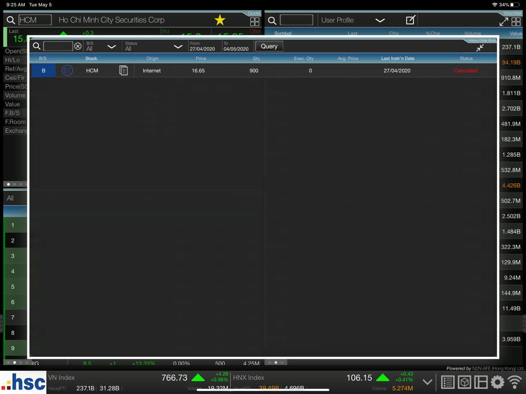The height and width of the screenshot is (394, 526).
Task: Open Watchlist layout grid icon
Action: (516, 22)
